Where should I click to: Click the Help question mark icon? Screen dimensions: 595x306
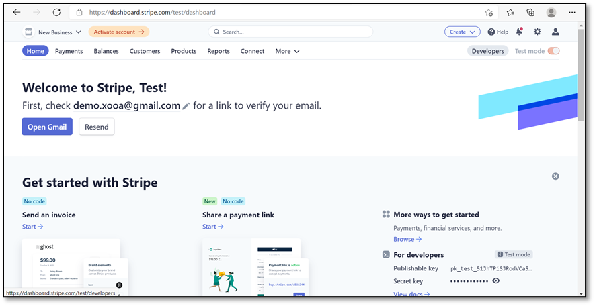coord(491,32)
